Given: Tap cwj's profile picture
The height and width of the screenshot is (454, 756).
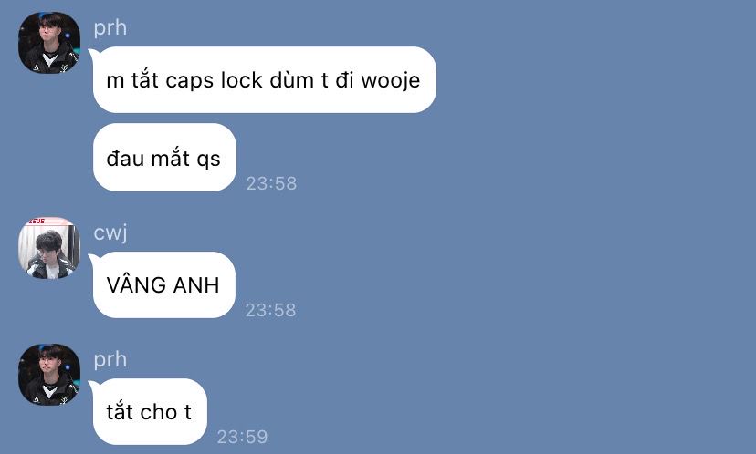Looking at the screenshot, I should coord(49,248).
